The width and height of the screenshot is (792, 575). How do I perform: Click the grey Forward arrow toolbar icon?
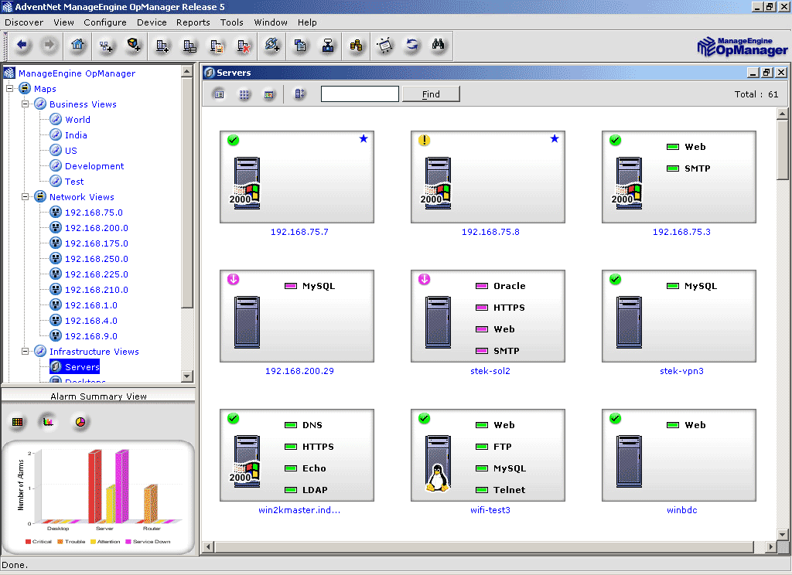coord(49,45)
